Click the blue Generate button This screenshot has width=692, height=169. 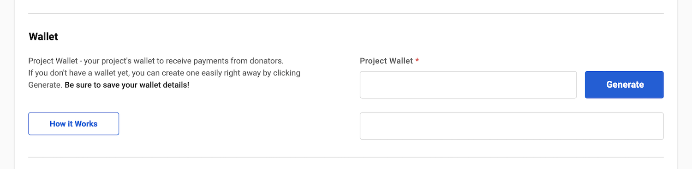624,84
